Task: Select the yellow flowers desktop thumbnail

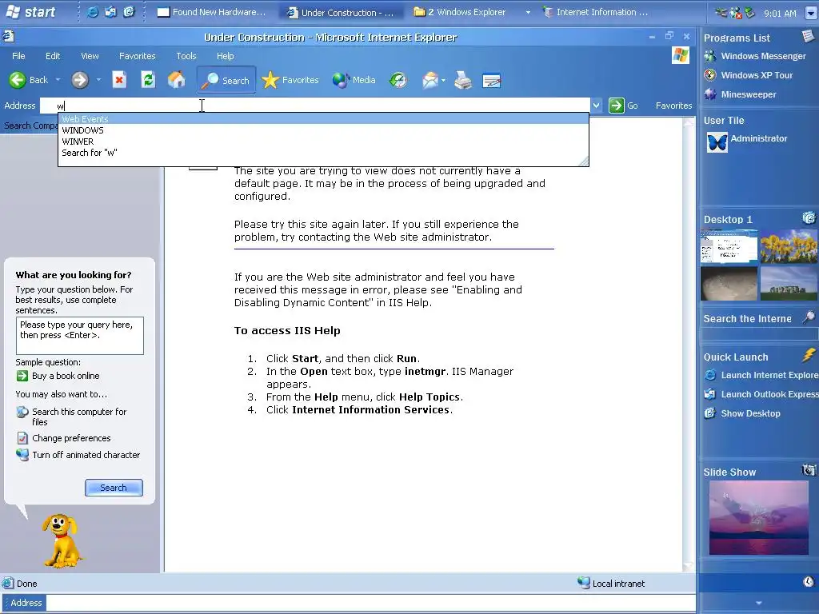Action: [x=789, y=245]
